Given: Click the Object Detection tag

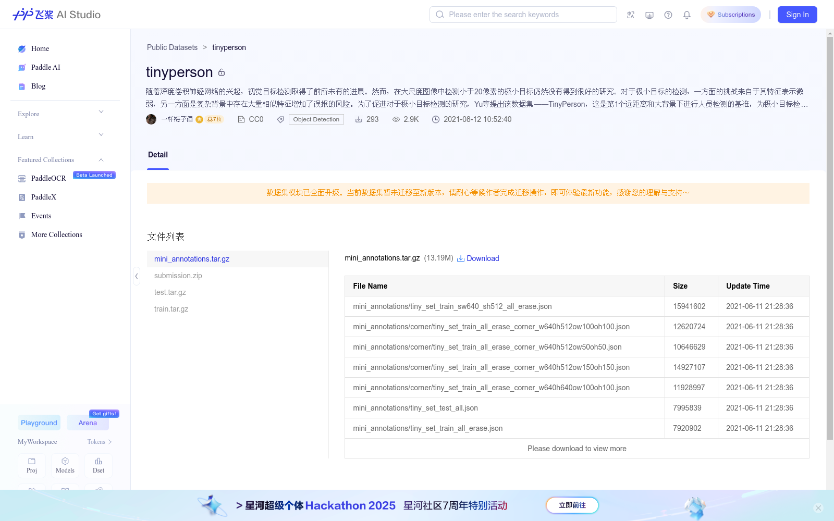Looking at the screenshot, I should (x=316, y=119).
